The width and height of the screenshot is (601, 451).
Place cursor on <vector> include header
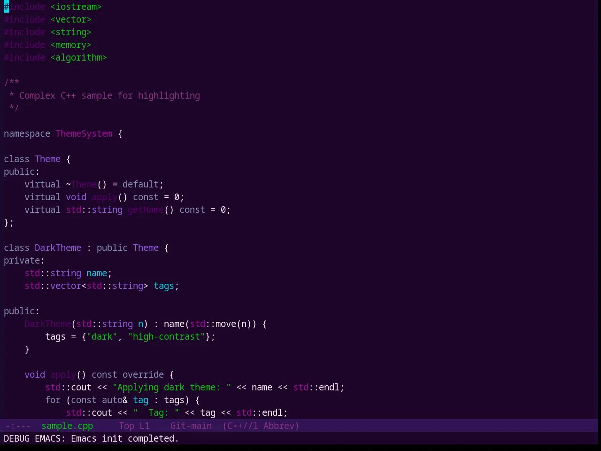click(x=71, y=19)
